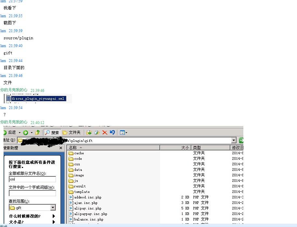Select the result folder
This screenshot has height=227, width=297.
(77, 186)
